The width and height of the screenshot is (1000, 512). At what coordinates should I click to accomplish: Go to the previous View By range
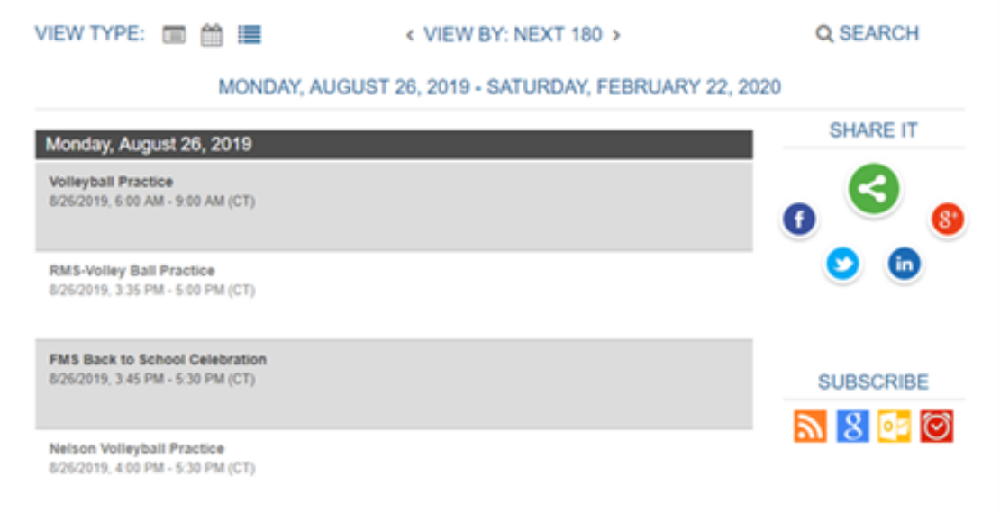[410, 36]
